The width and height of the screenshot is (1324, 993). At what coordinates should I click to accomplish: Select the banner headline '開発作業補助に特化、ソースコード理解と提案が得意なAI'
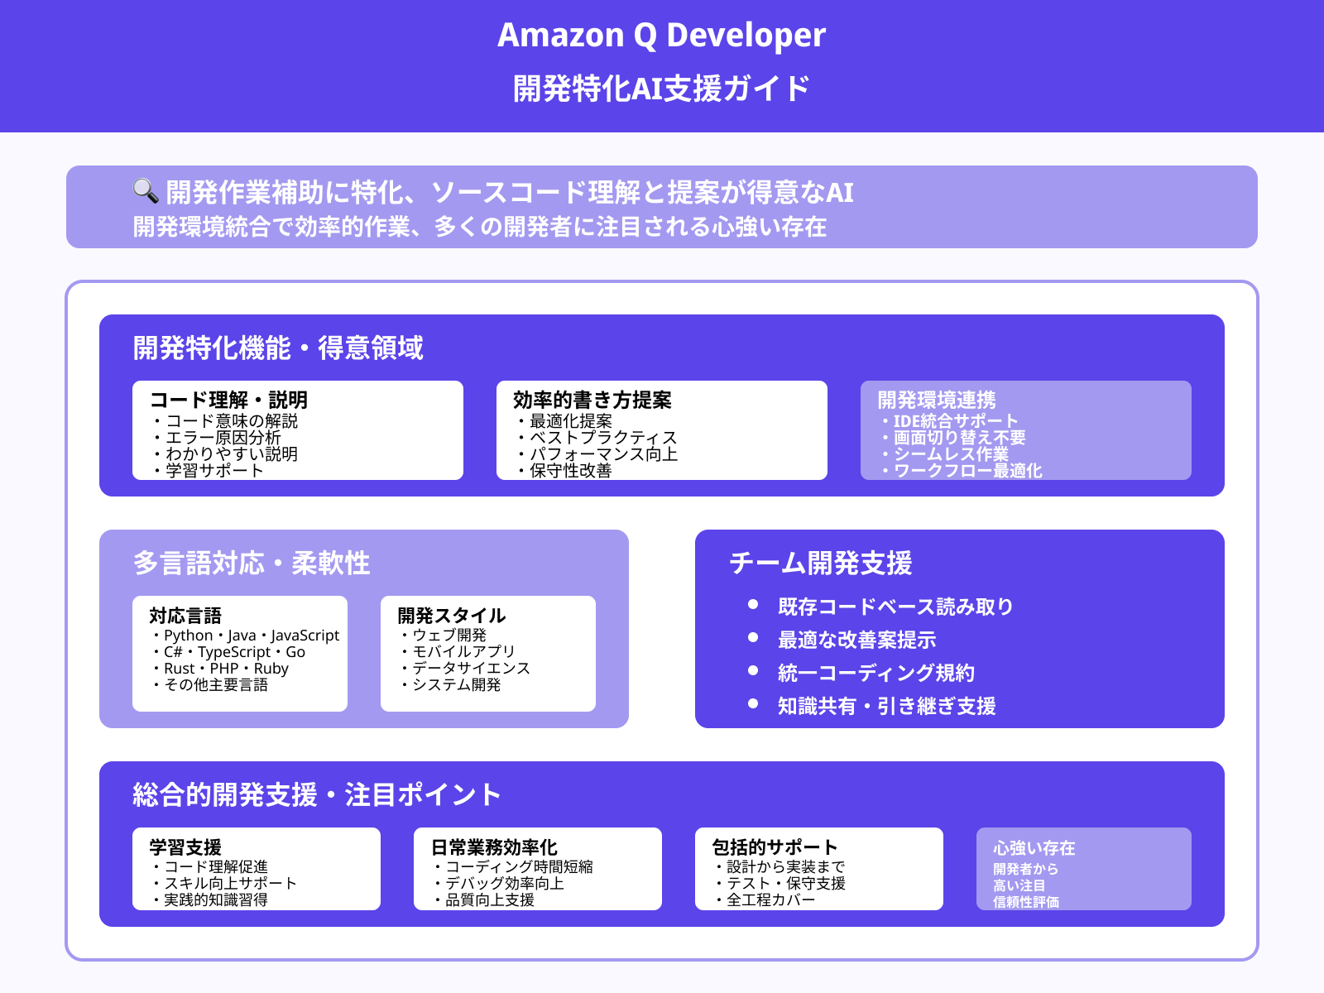point(510,192)
